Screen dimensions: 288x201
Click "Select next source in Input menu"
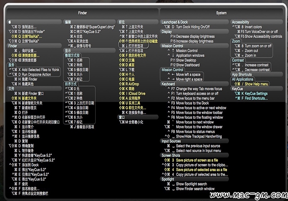(192, 151)
